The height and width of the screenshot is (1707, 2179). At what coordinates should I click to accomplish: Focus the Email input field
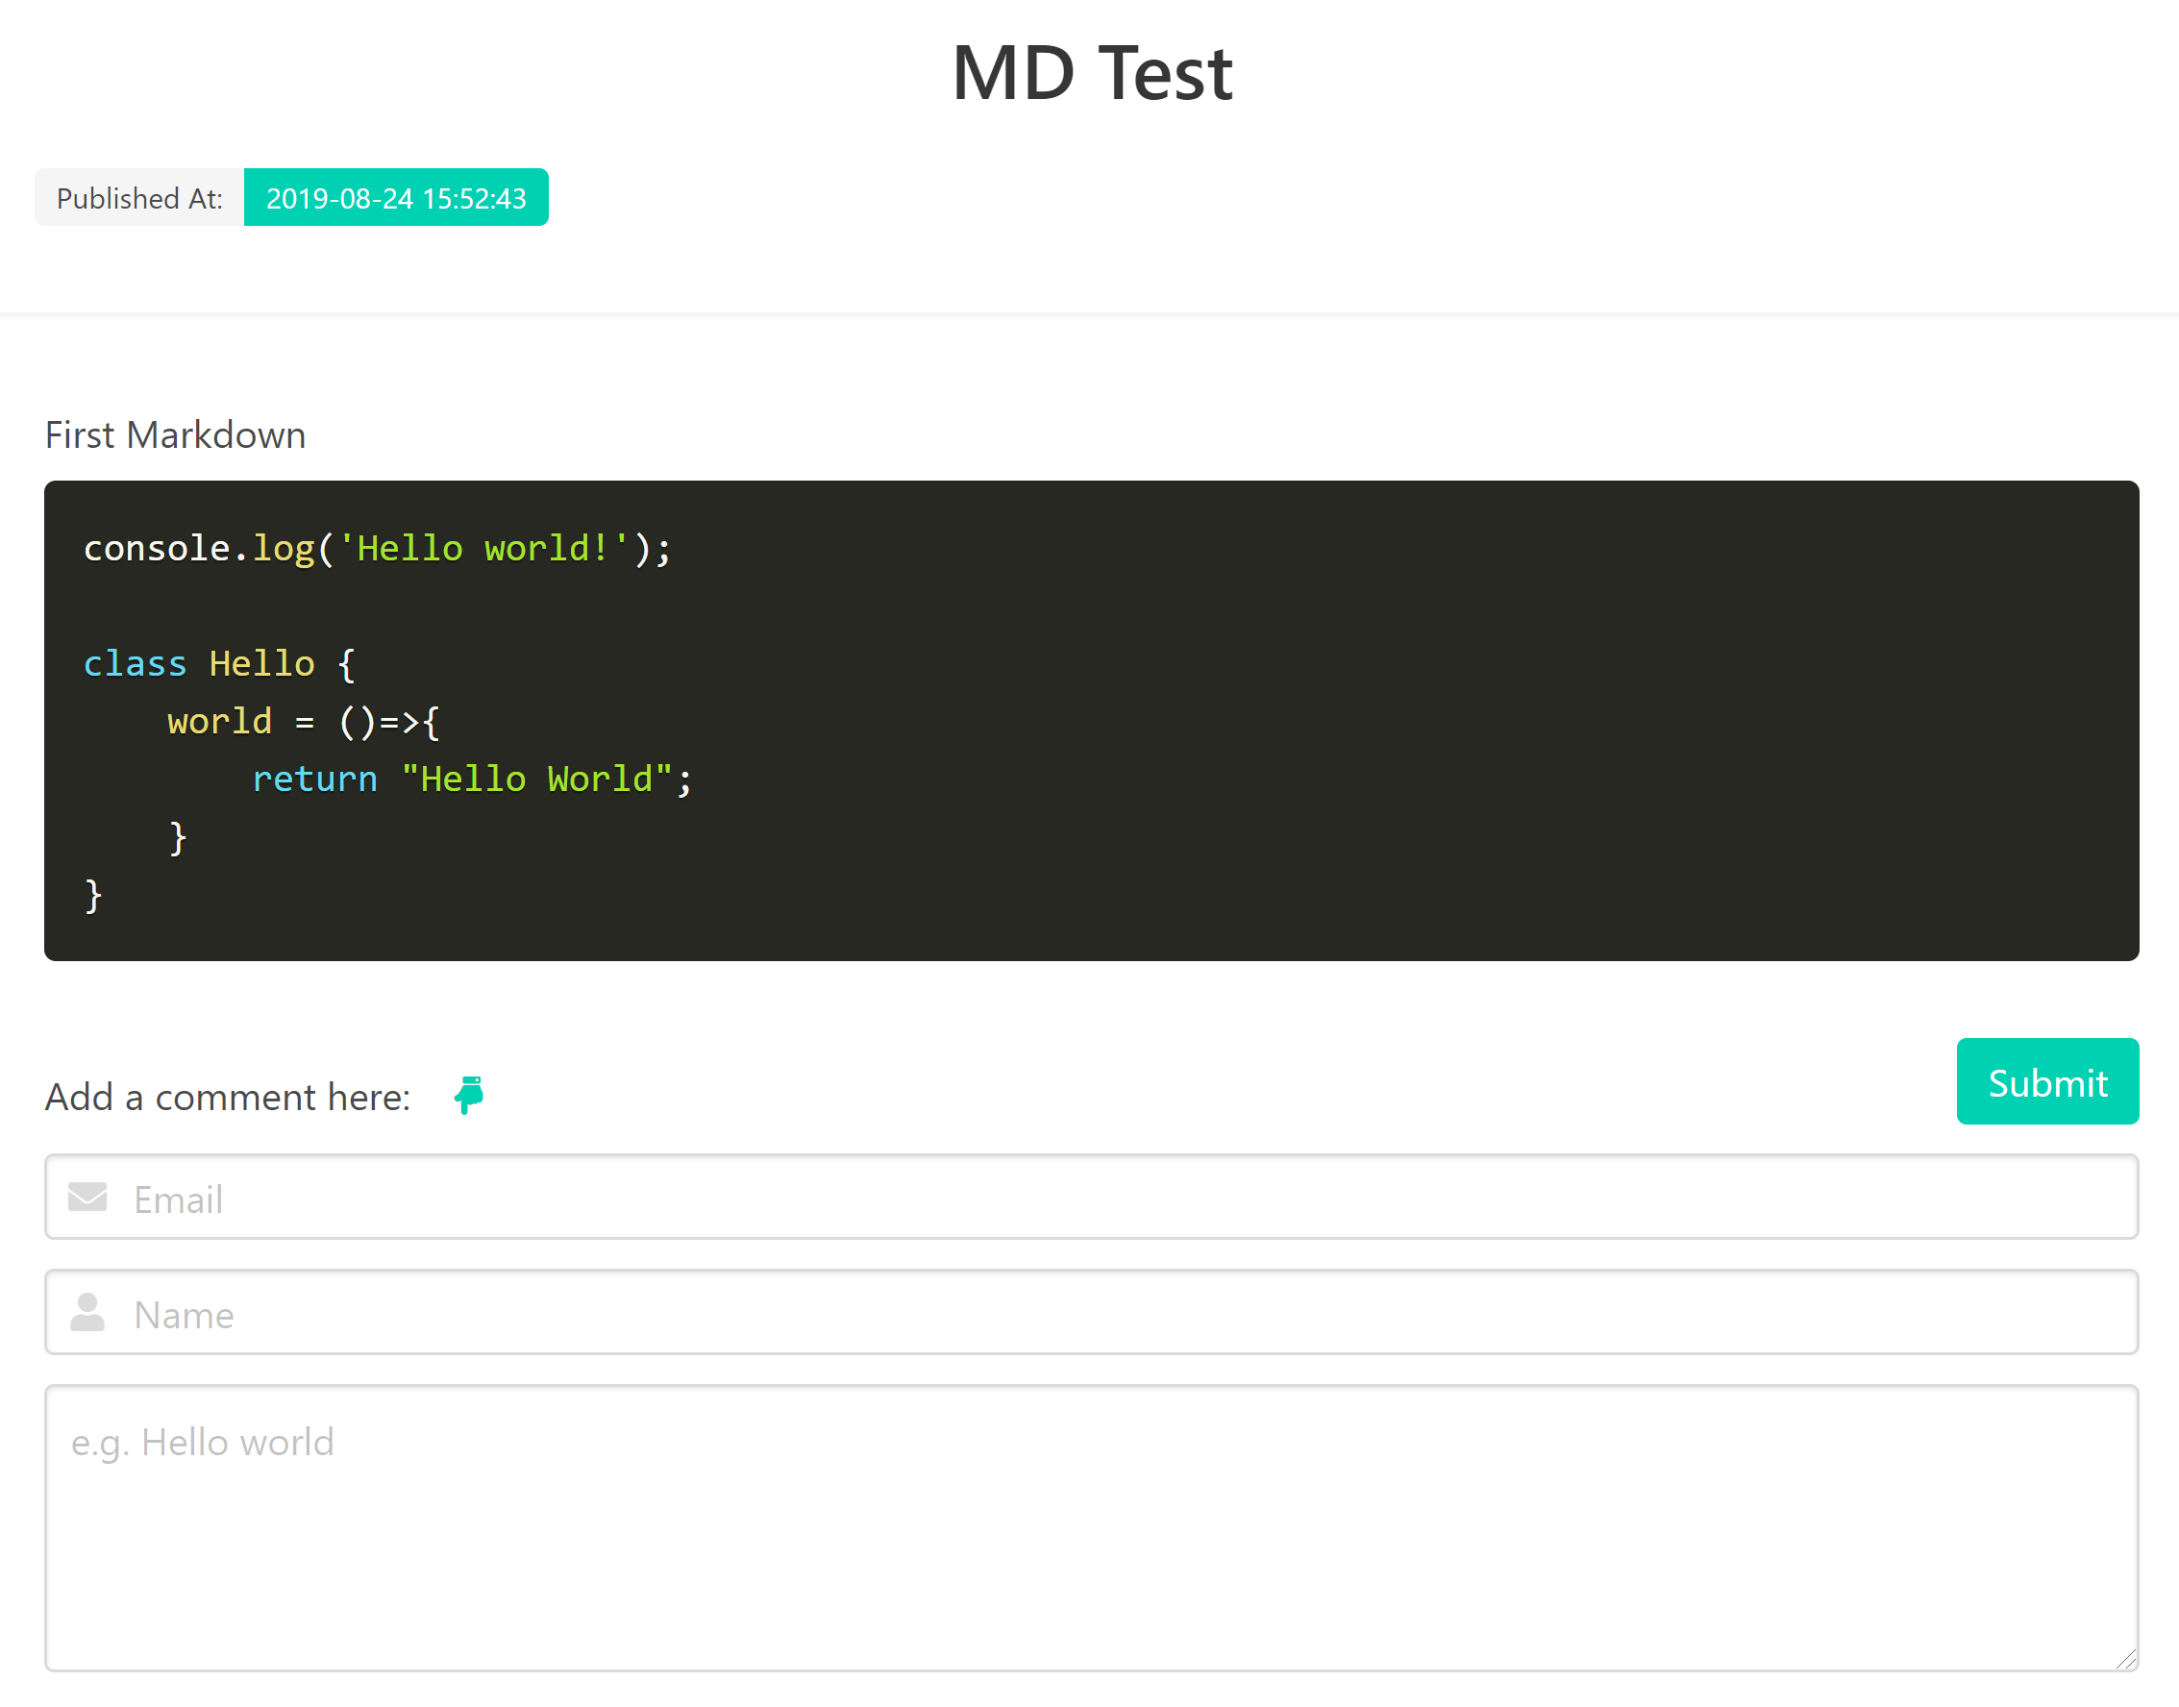coord(1092,1198)
